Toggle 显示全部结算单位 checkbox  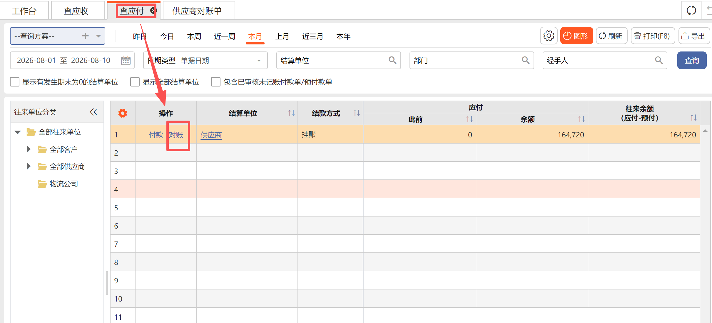tap(135, 82)
